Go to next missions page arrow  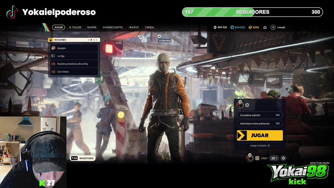[x=96, y=40]
